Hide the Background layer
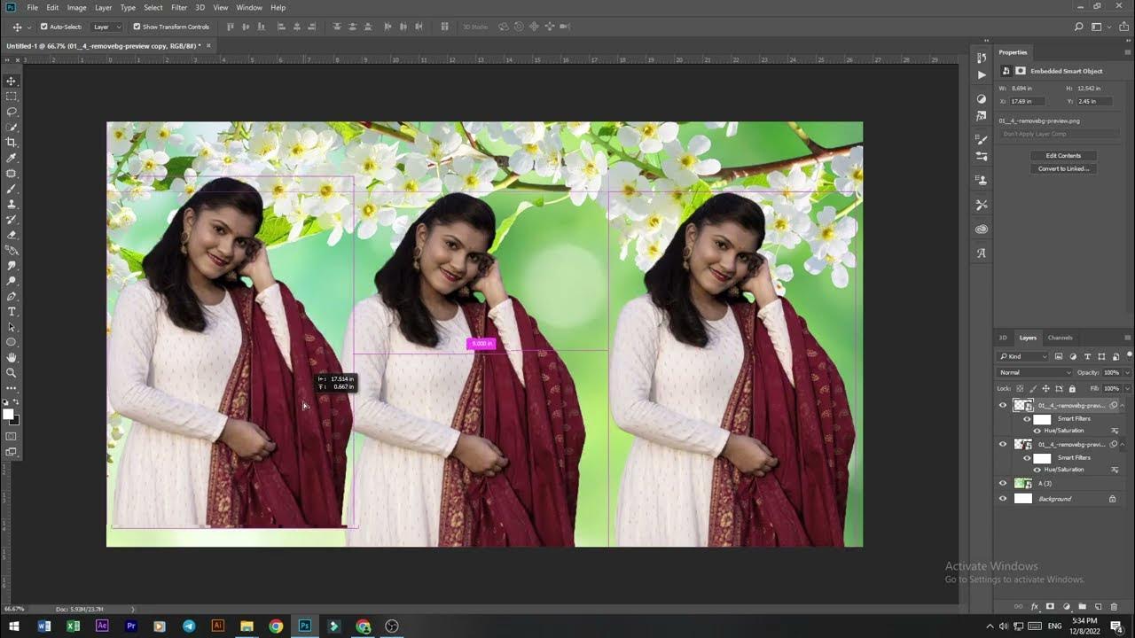Screen dimensions: 1135x638 click(x=1003, y=499)
